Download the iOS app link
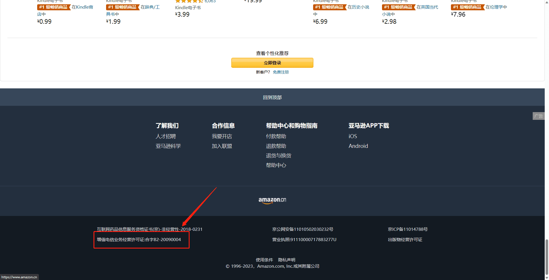The width and height of the screenshot is (549, 280). click(x=353, y=136)
